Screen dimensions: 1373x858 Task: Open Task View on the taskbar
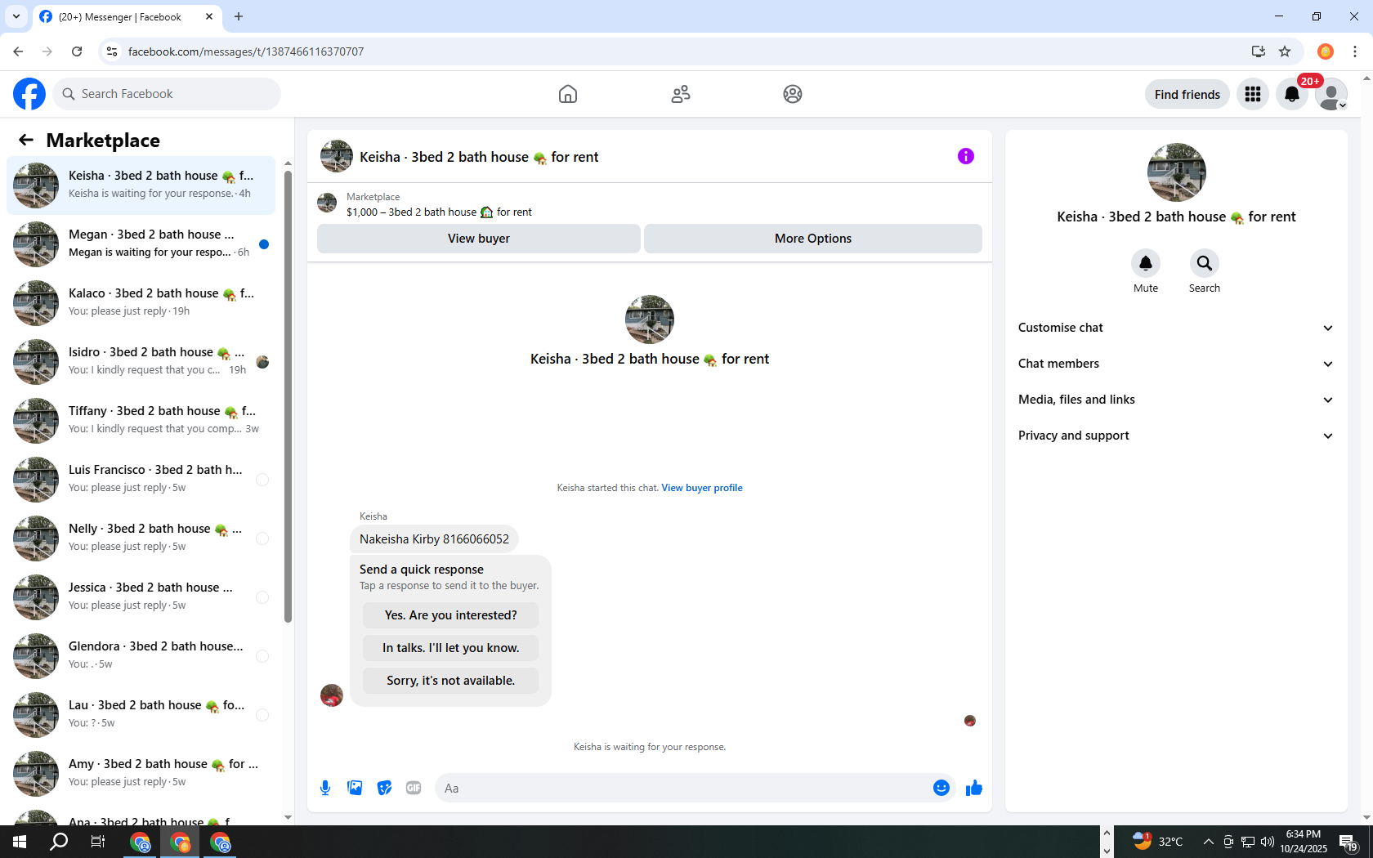pos(98,842)
